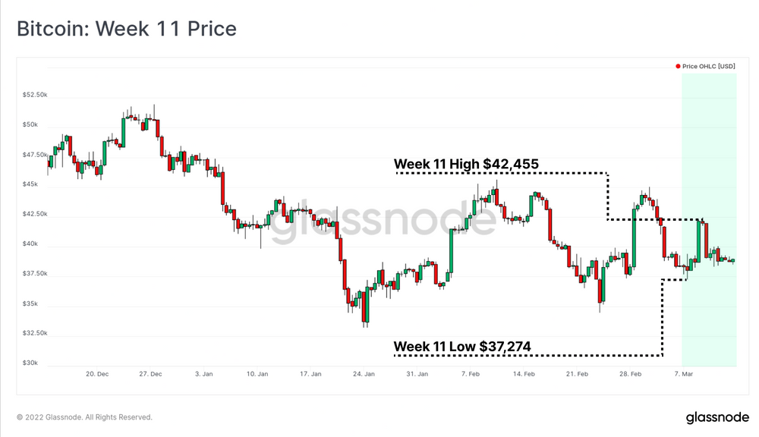This screenshot has height=437, width=759.
Task: Click the 2022 Glassnode copyright text
Action: click(x=85, y=417)
